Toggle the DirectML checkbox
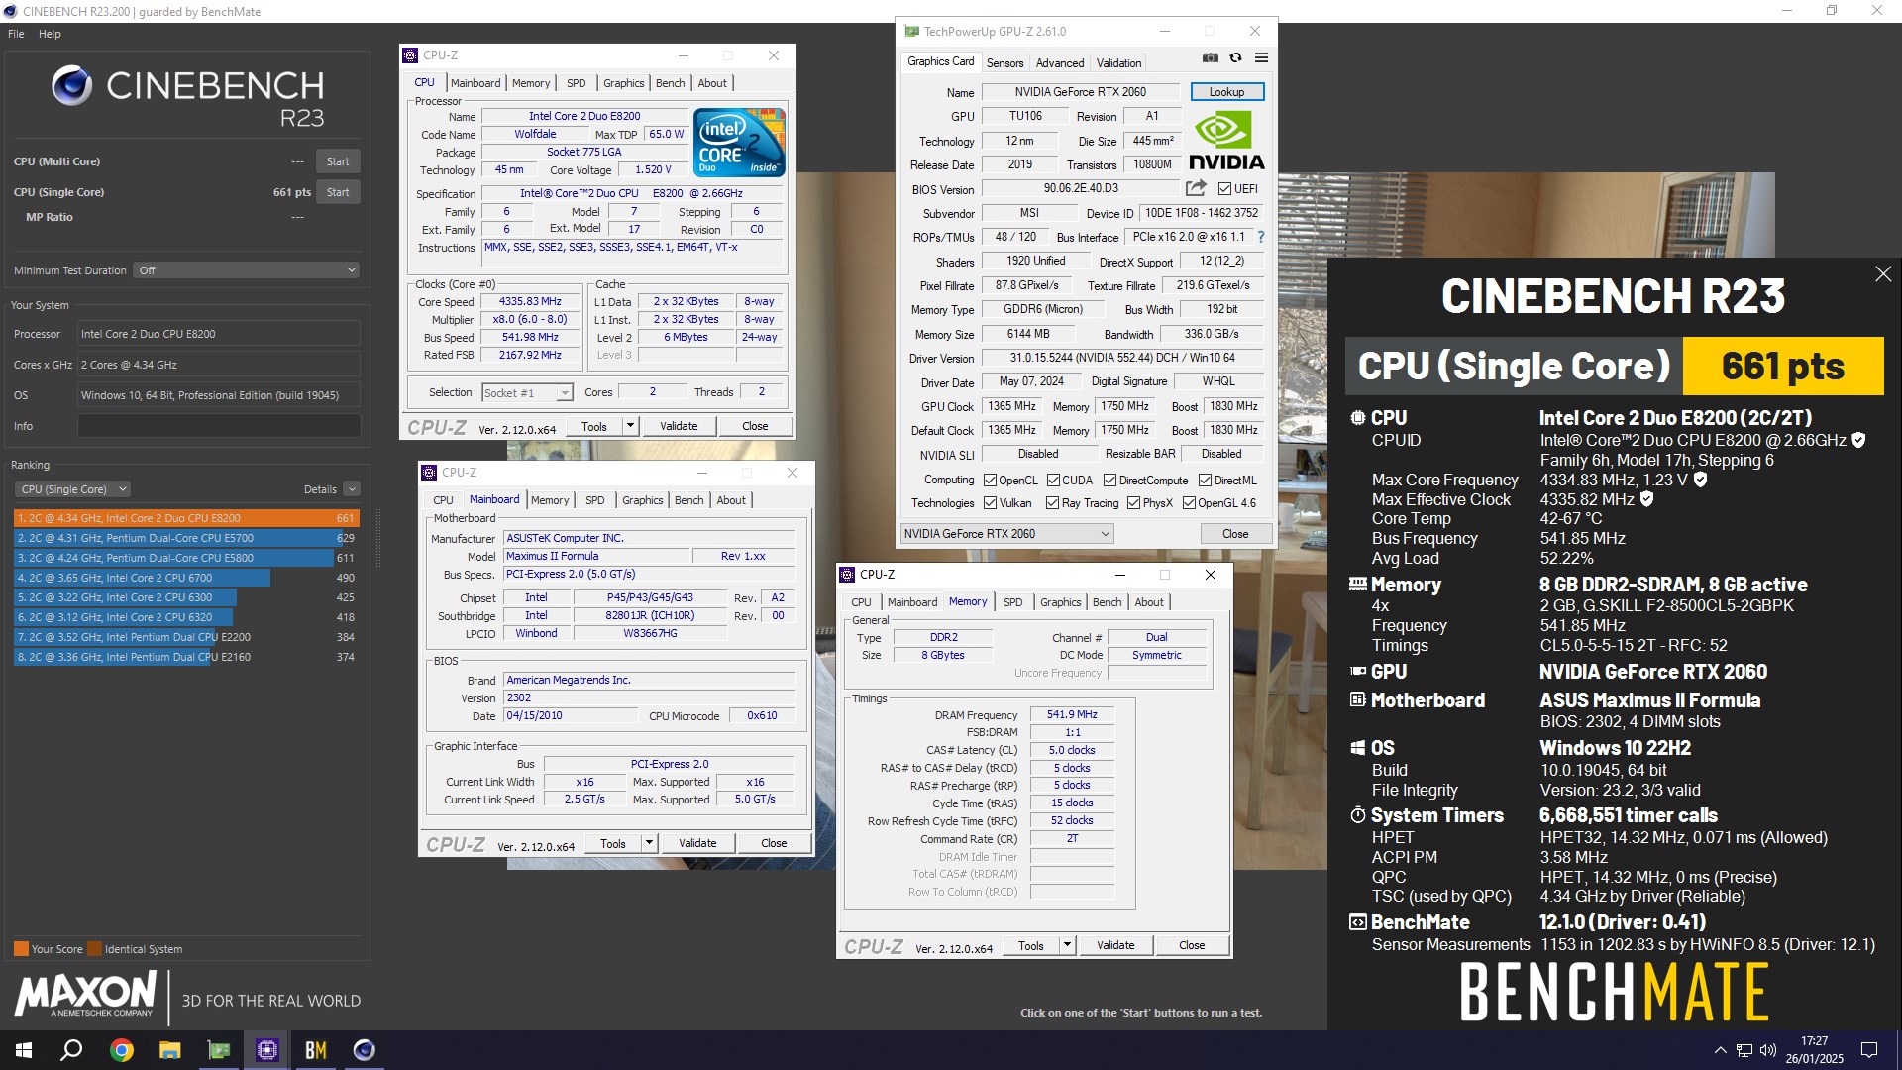The width and height of the screenshot is (1902, 1070). coord(1205,481)
